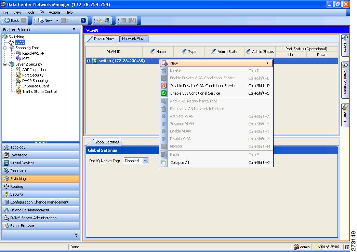Select the Global Settings tab
Viewport: 357px width, 252px height.
[106, 142]
